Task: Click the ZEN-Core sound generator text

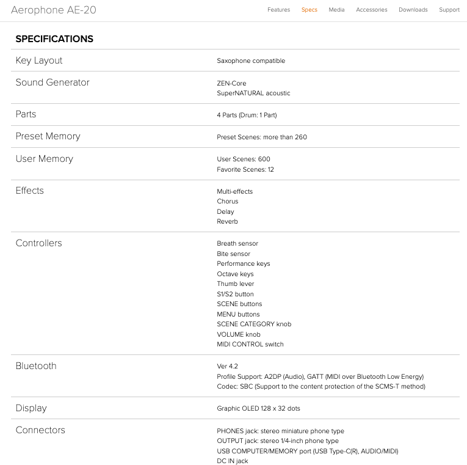Action: 231,83
